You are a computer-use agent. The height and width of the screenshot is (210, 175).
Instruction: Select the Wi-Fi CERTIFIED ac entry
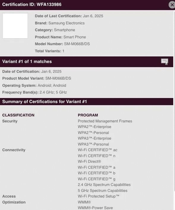[97, 150]
